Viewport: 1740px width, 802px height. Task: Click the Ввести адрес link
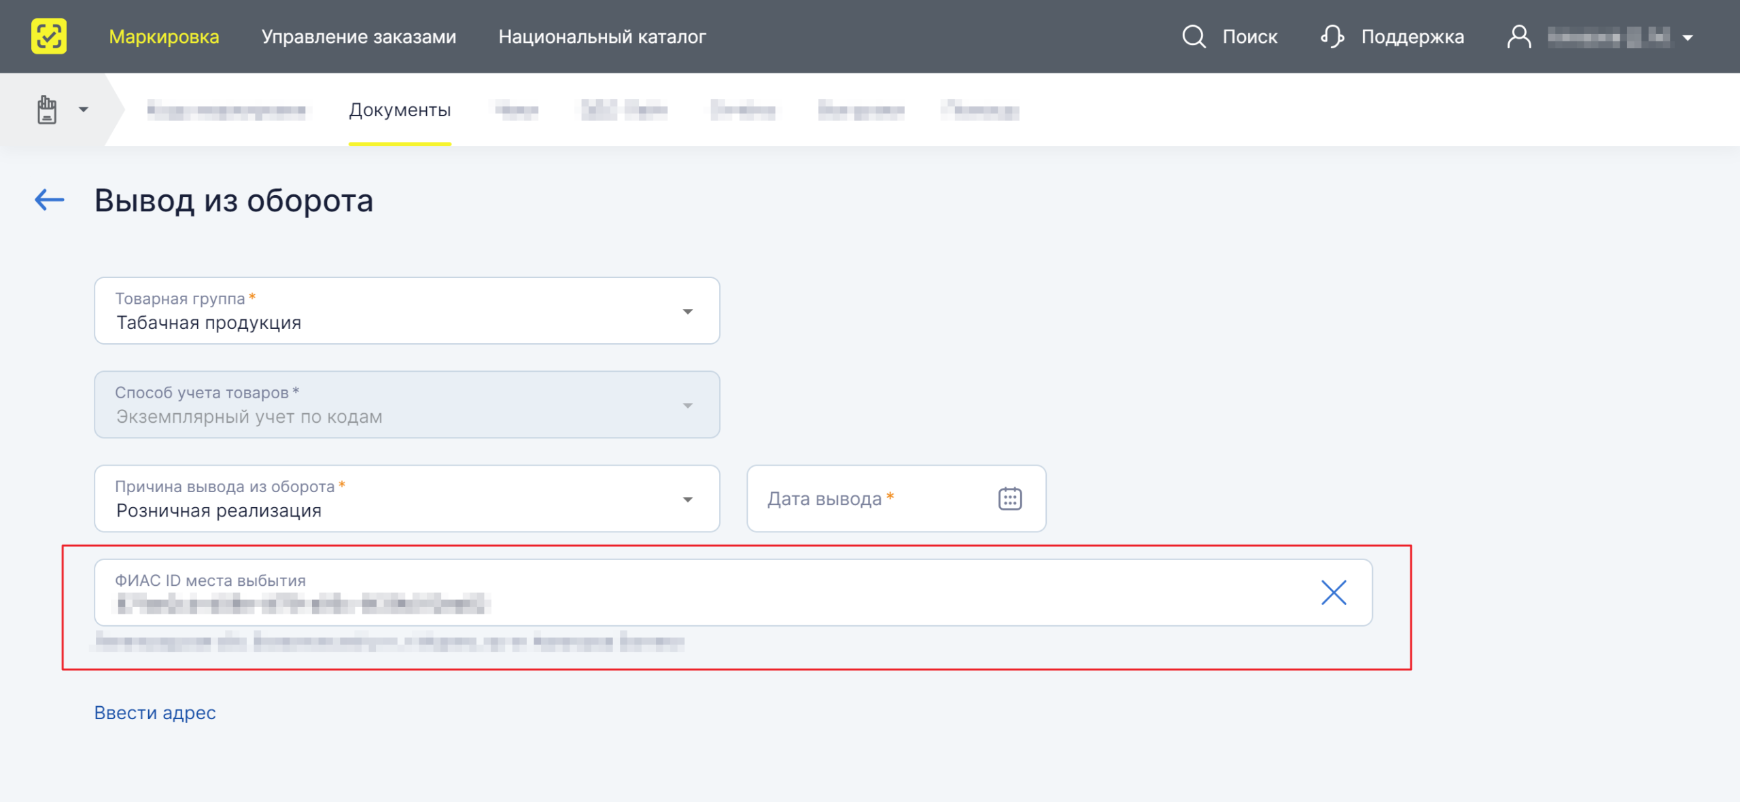point(155,712)
